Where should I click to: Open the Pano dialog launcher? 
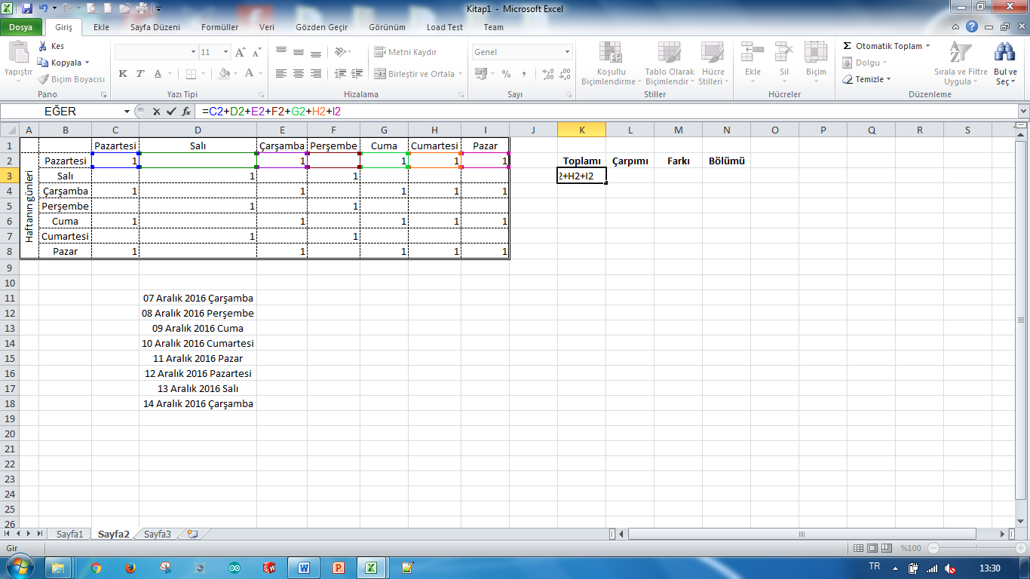pyautogui.click(x=103, y=95)
